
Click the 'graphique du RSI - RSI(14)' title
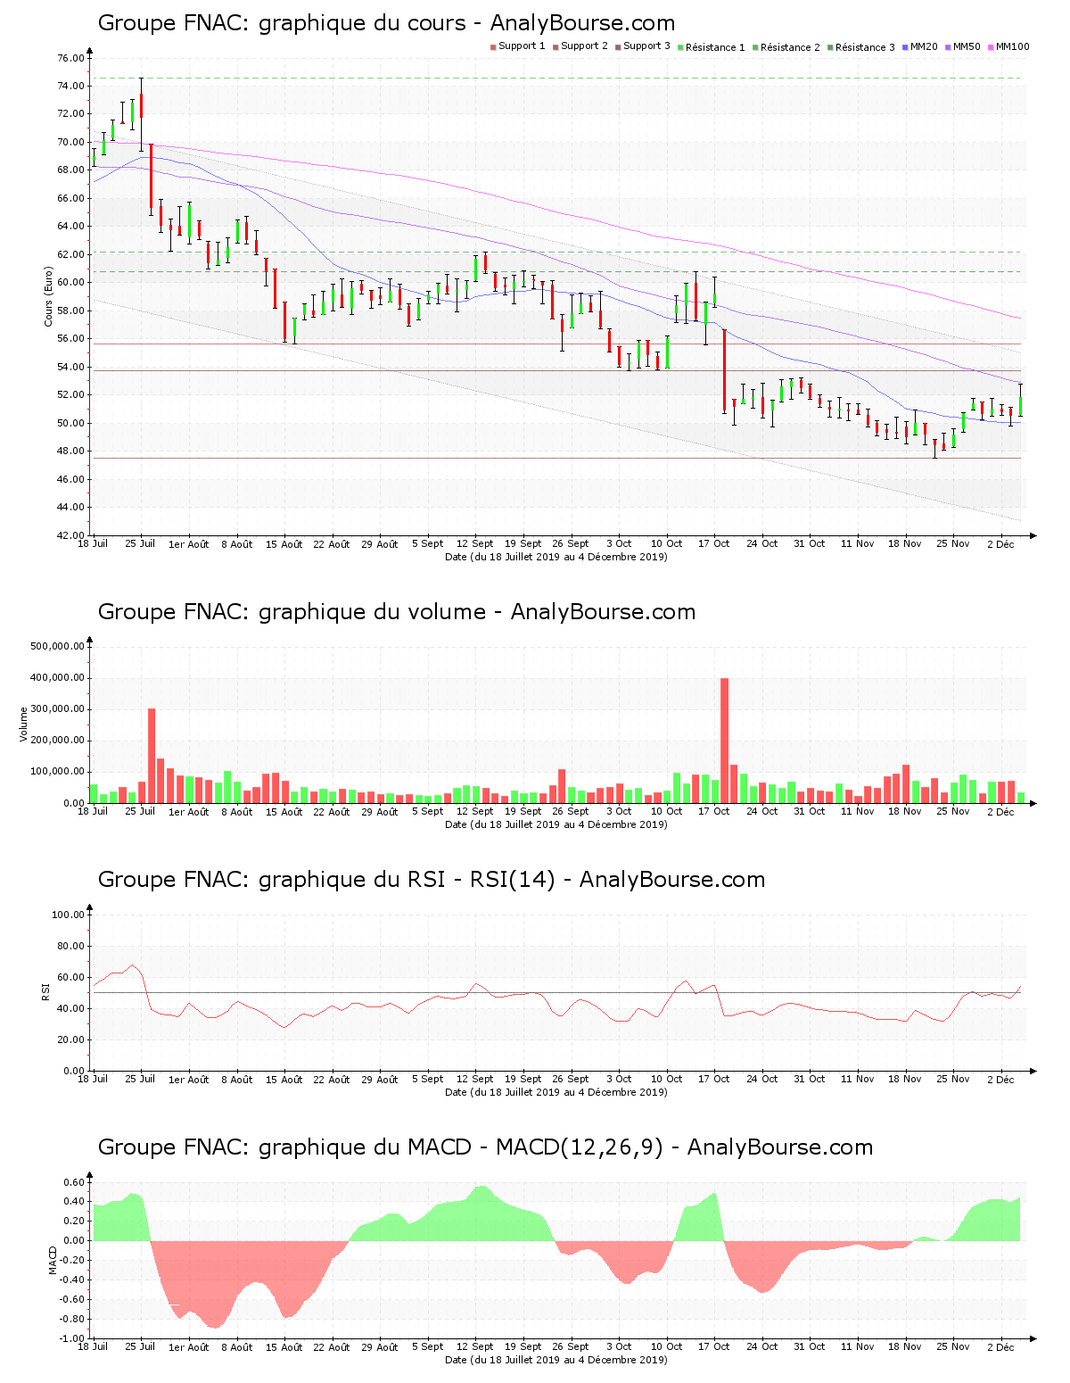click(x=432, y=880)
